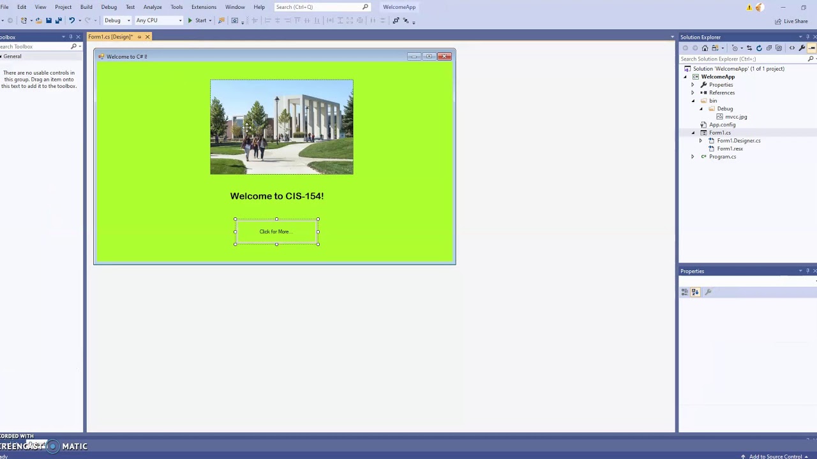Select the campus picture box on the form
Screen dimensions: 817x459
click(281, 127)
